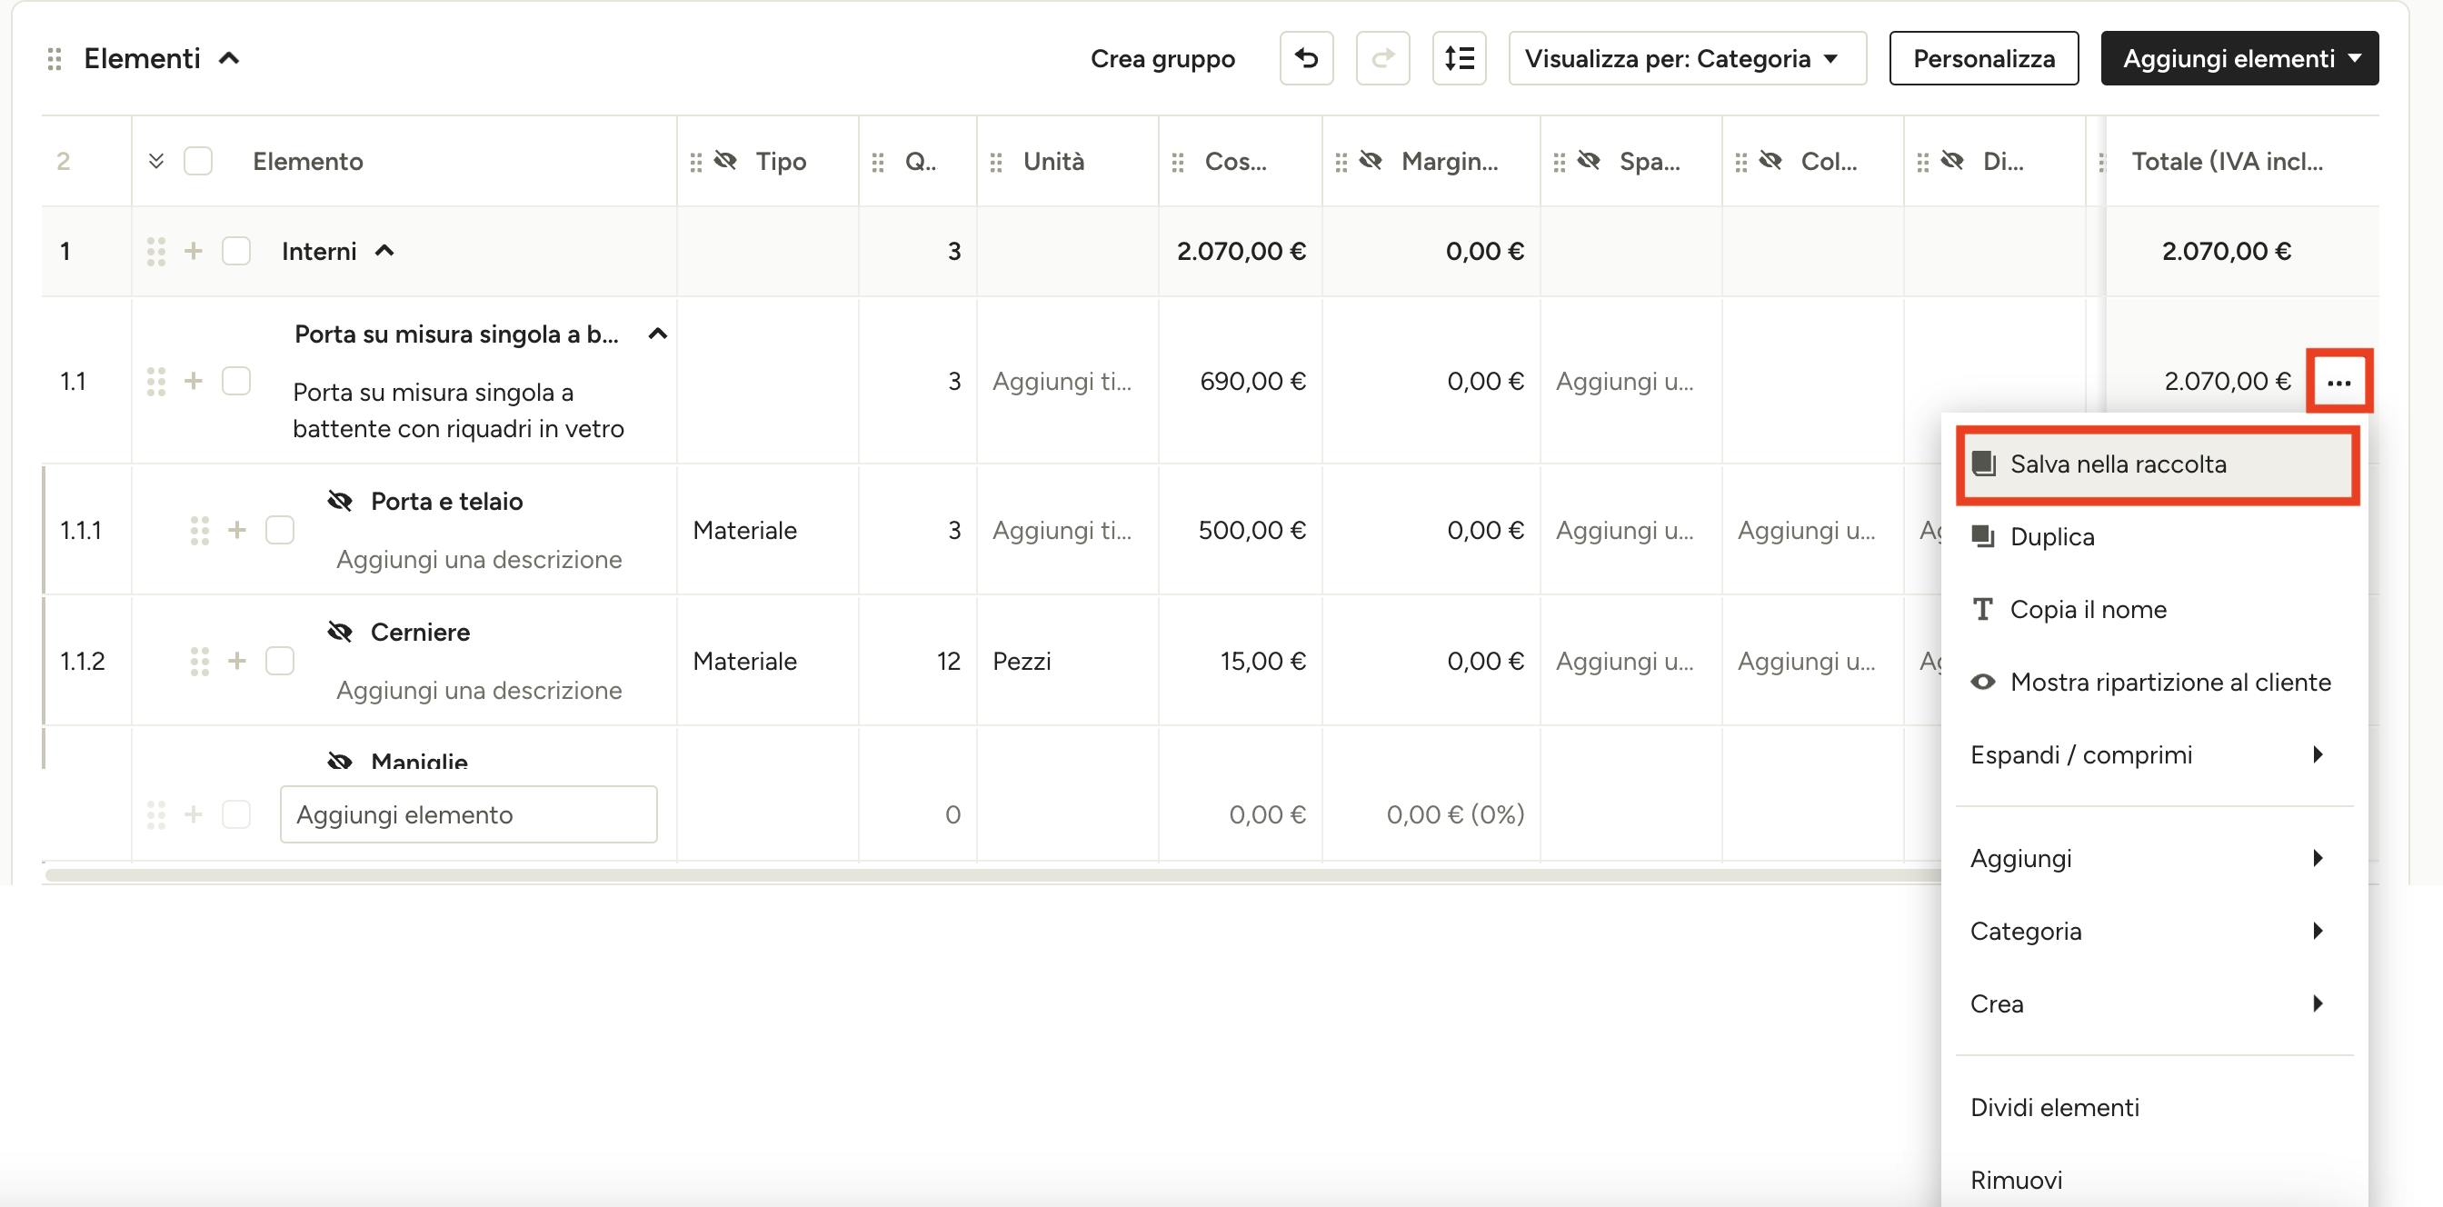Click the plus icon in row 1.1

pos(194,381)
